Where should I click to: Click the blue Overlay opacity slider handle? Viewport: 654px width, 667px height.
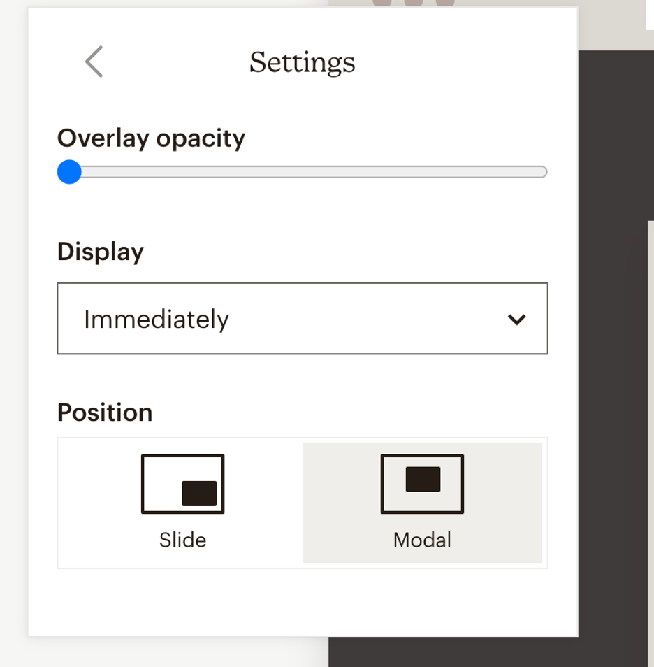coord(69,172)
